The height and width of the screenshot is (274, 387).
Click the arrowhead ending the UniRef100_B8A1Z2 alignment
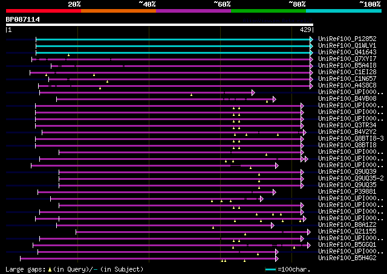(272, 225)
